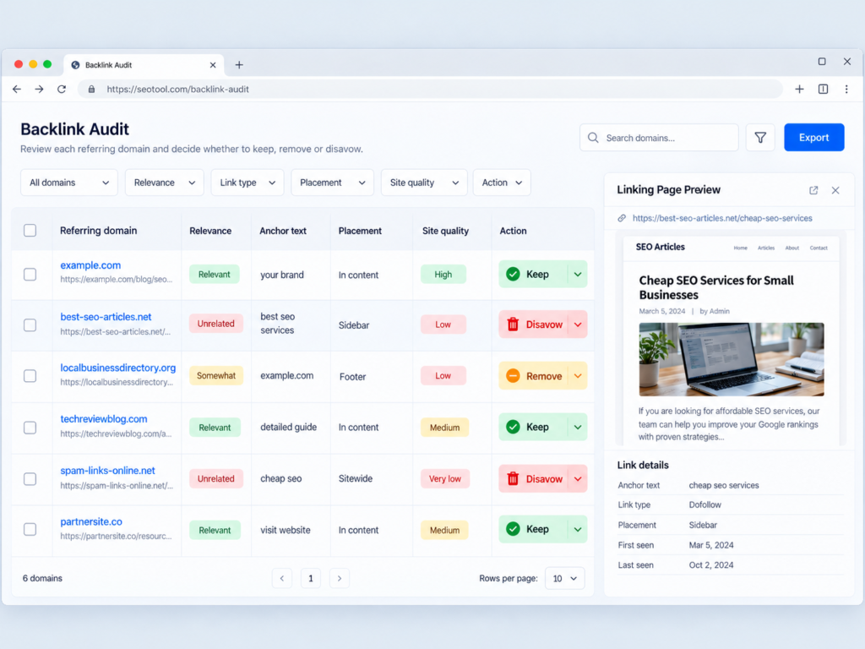
Task: Open the All domains dropdown
Action: tap(69, 183)
